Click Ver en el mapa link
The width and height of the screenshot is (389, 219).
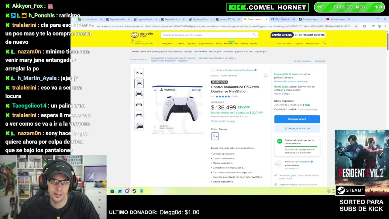click(282, 94)
